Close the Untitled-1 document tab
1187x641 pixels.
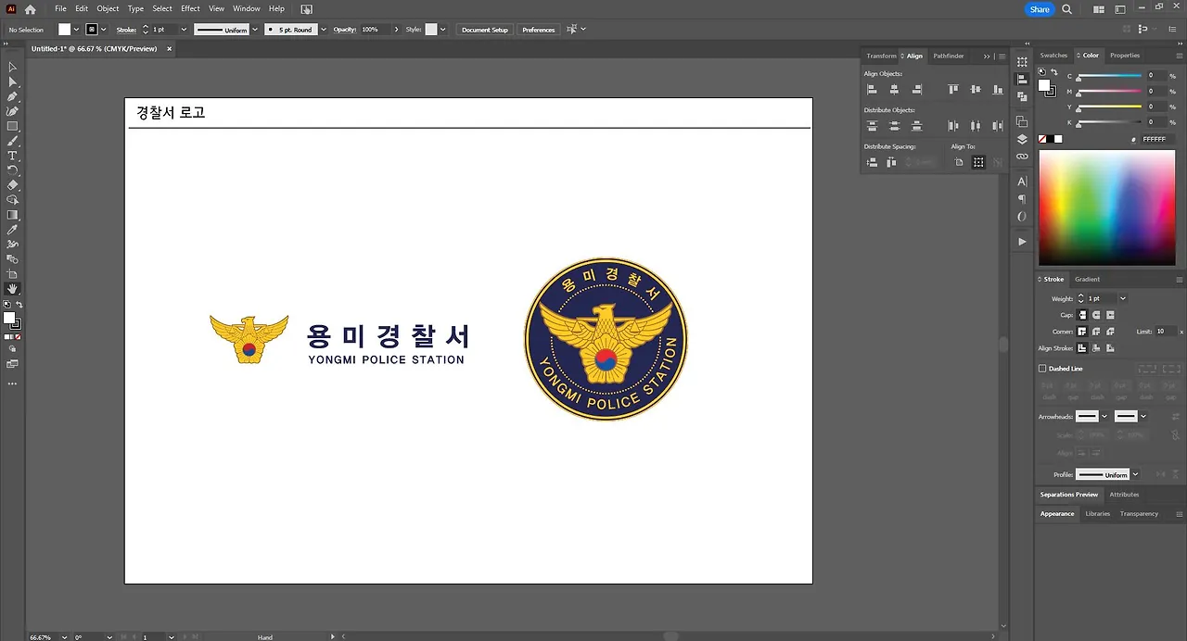(x=169, y=48)
